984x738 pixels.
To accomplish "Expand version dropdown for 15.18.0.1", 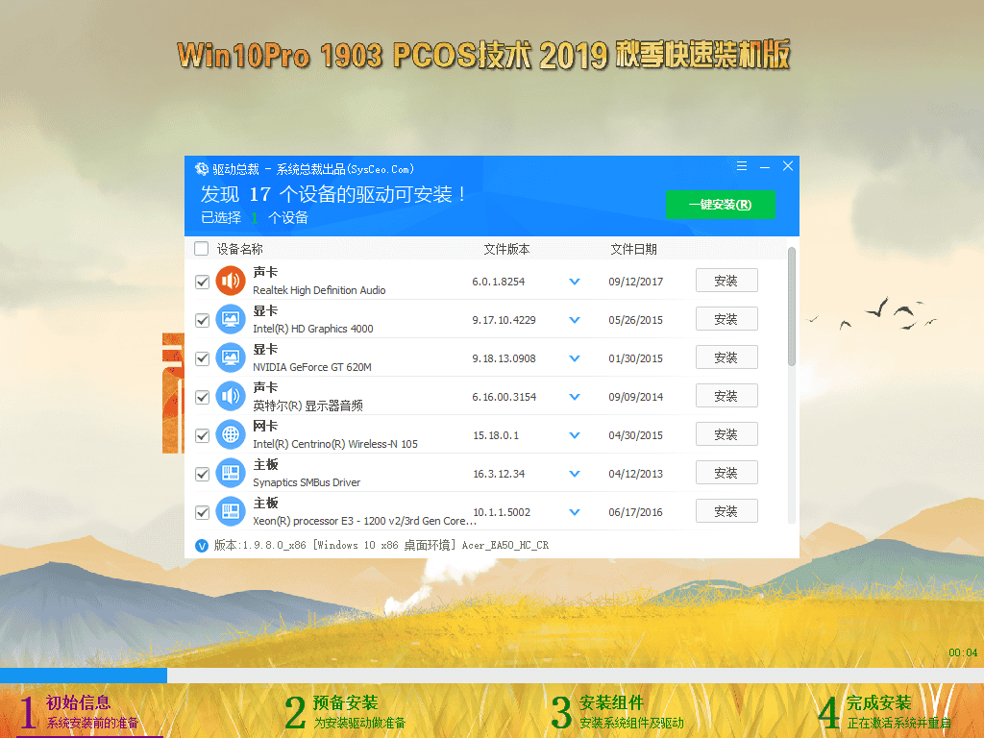I will tap(575, 435).
